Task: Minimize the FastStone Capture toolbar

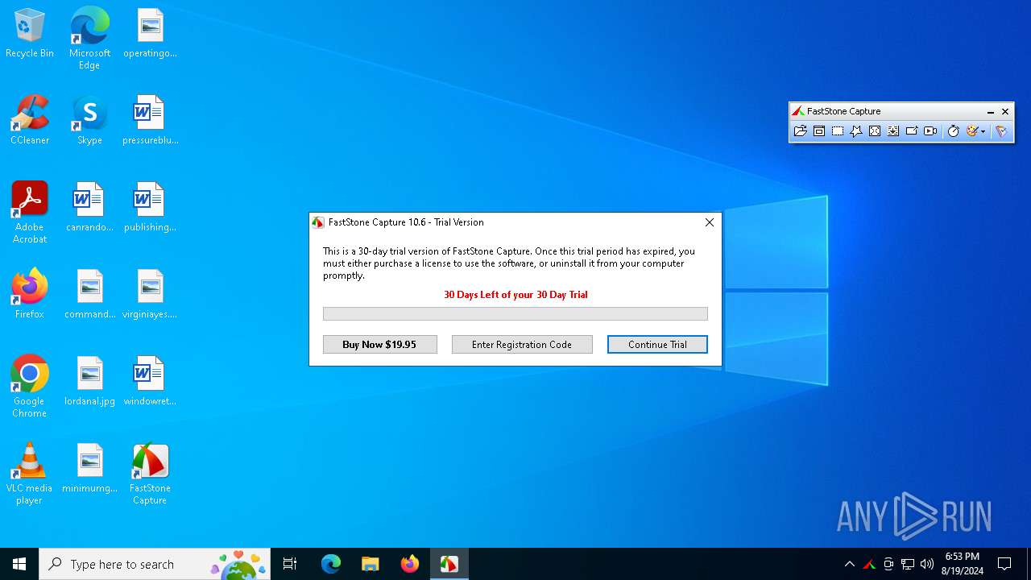Action: [x=991, y=111]
